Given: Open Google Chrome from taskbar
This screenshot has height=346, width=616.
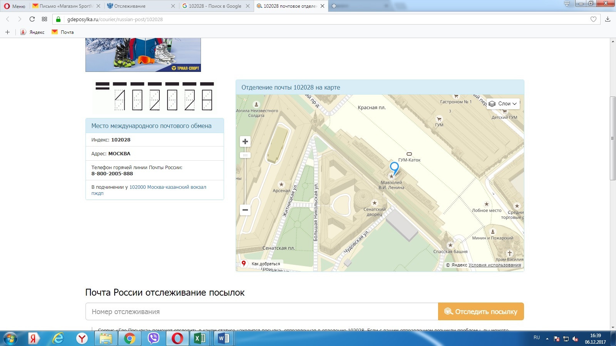Looking at the screenshot, I should pyautogui.click(x=130, y=339).
